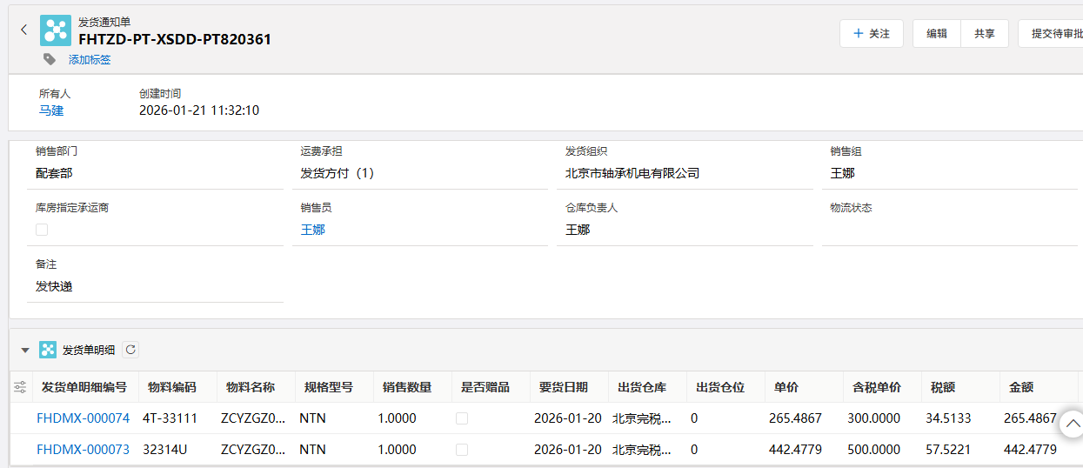1083x468 pixels.
Task: Click the tag icon beside 添加标签
Action: pos(50,59)
